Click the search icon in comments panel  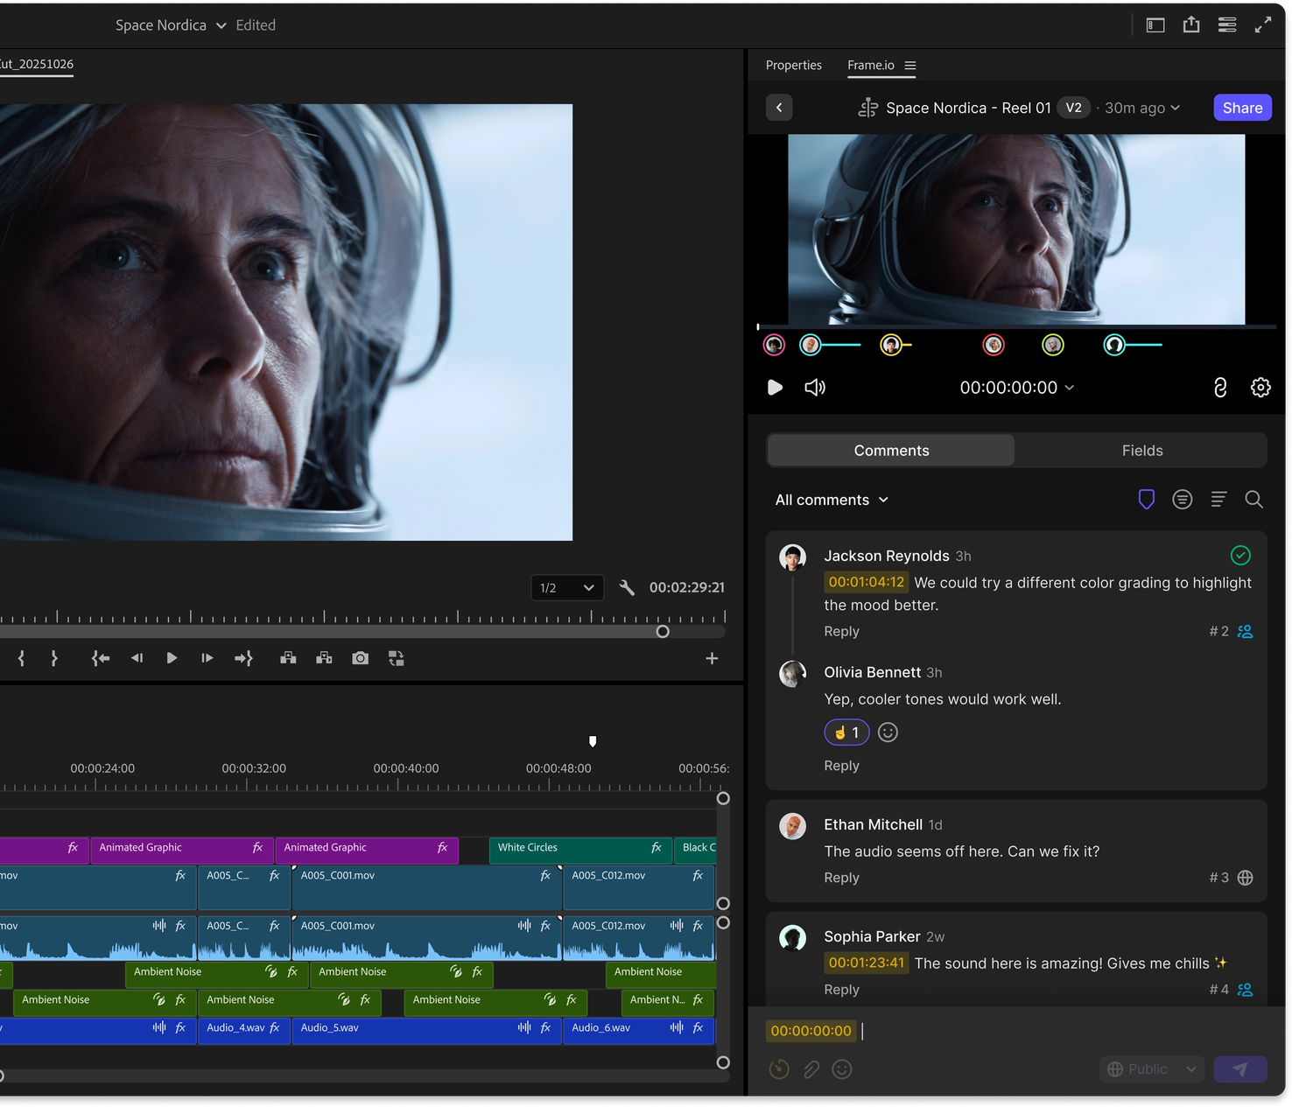(x=1253, y=500)
